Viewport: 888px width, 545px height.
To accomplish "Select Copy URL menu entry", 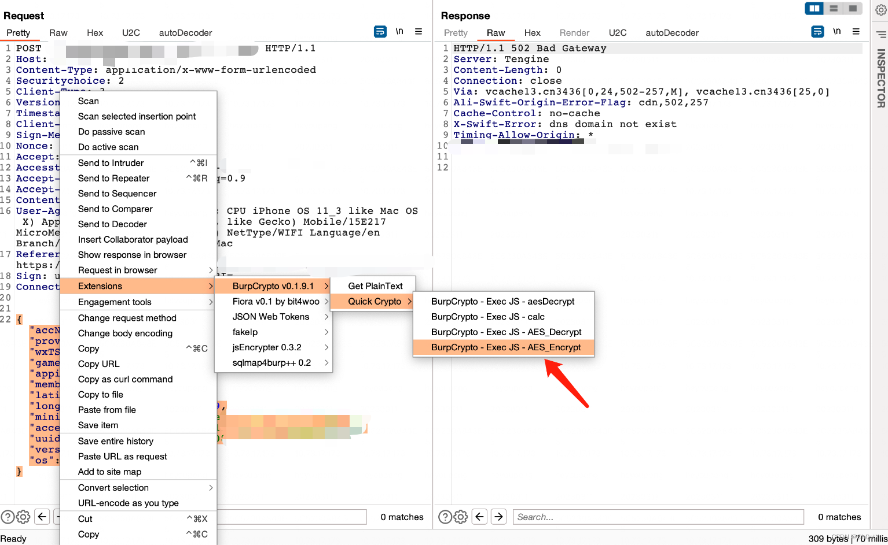I will (x=138, y=364).
